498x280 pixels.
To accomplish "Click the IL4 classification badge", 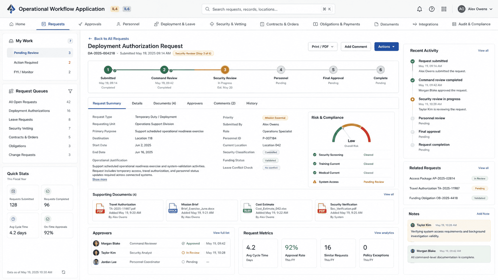I will tap(115, 9).
